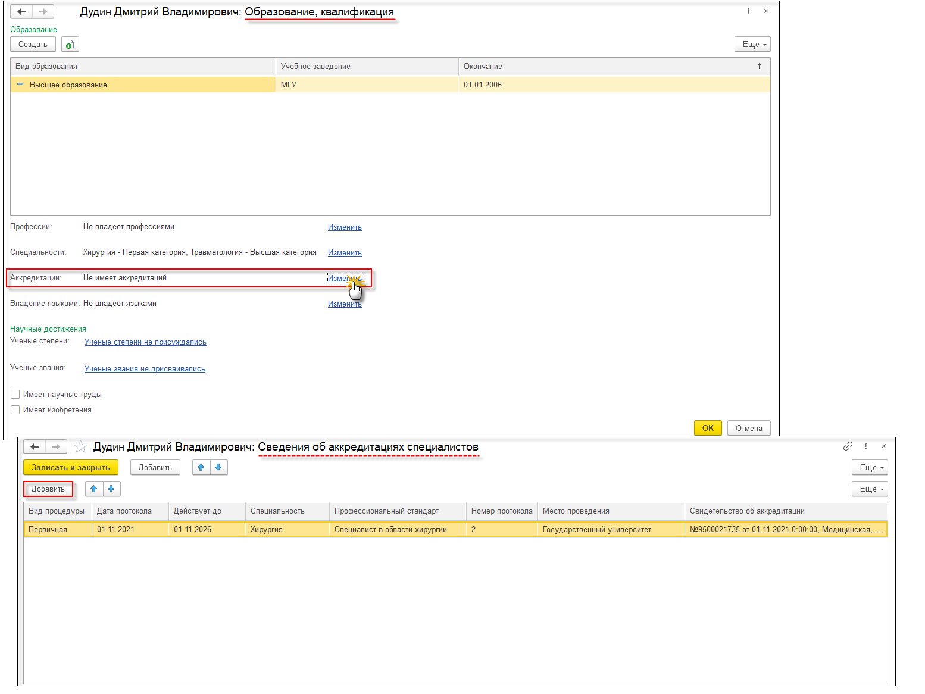Move row down using upper toolbar arrow
This screenshot has width=925, height=694.
pos(218,467)
